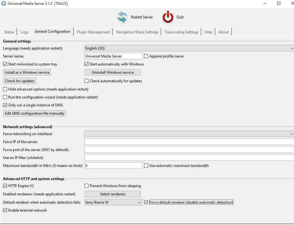Viewport: 294px width, 225px height.
Task: Click Install as a Windows service button
Action: (x=27, y=72)
